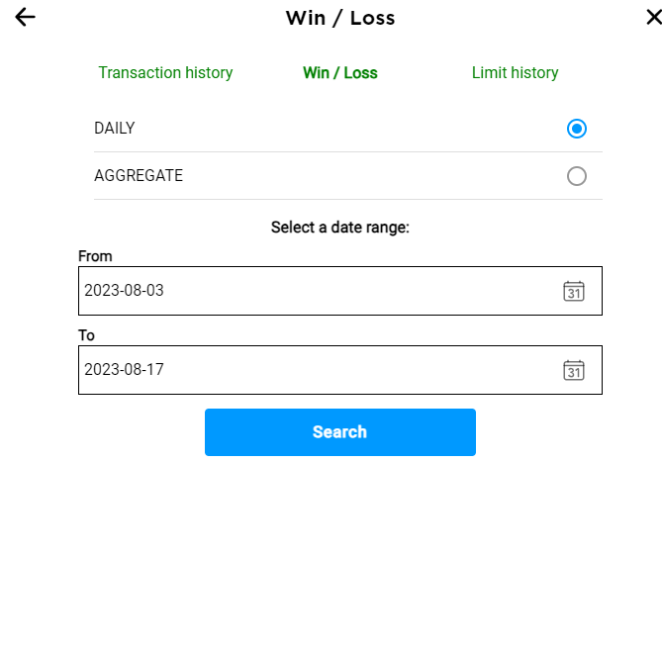Focus the From date input field
Viewport: 662px width, 648px height.
point(340,291)
